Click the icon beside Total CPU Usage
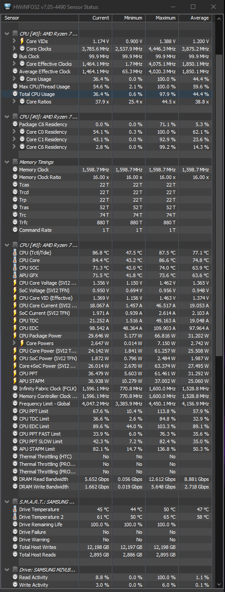The width and height of the screenshot is (225, 592). click(15, 94)
